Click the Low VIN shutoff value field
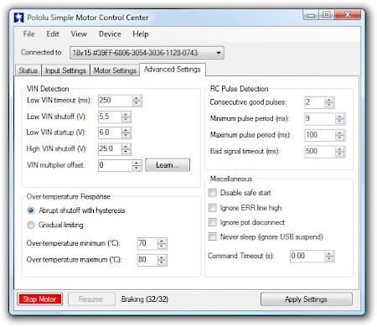377x327 pixels. pos(110,117)
